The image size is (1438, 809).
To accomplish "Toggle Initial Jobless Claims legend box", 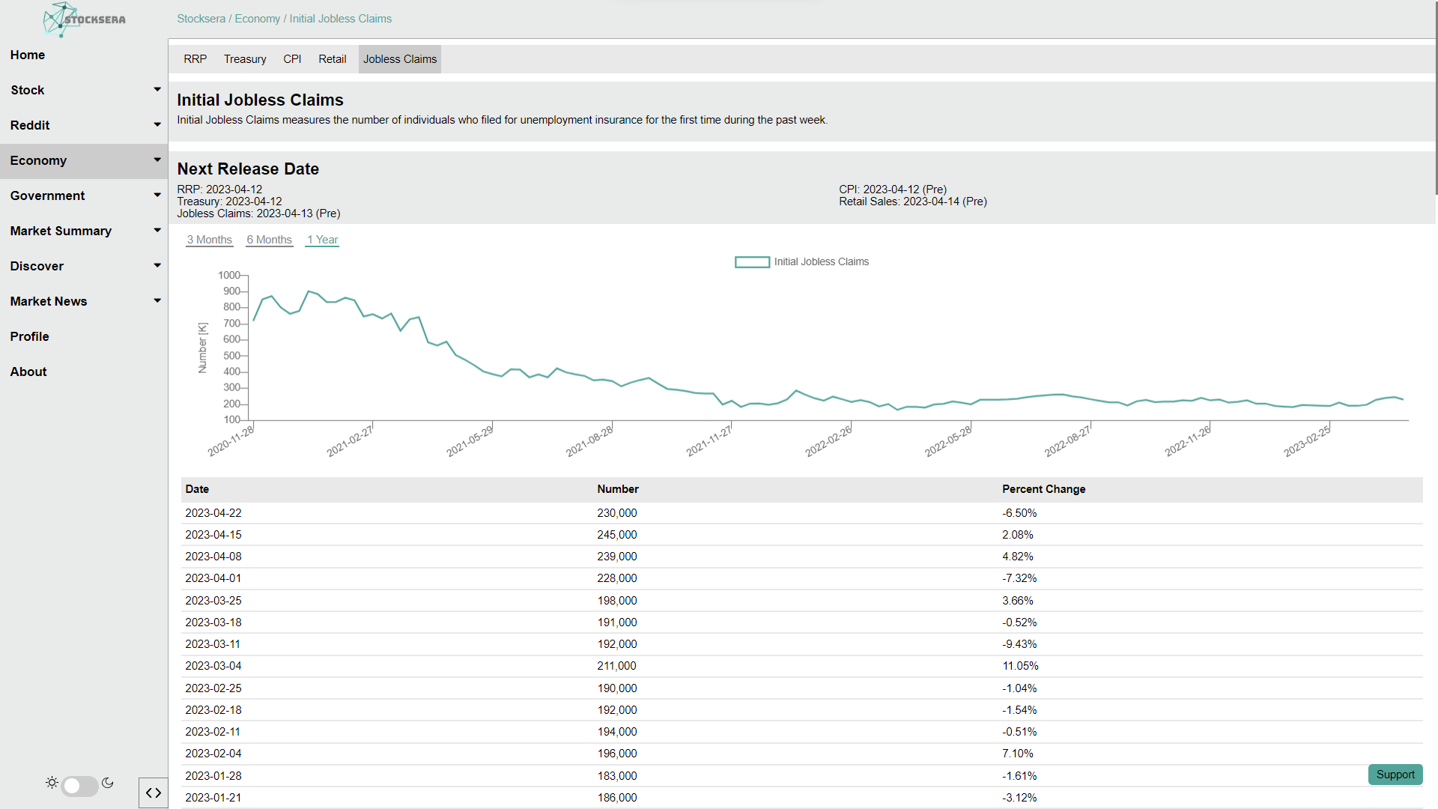I will 752,262.
